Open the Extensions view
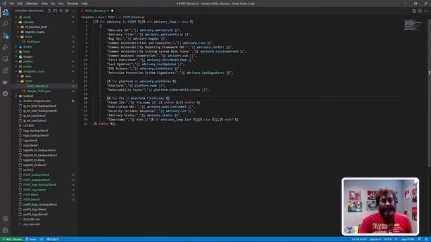431x242 pixels. click(x=5, y=71)
